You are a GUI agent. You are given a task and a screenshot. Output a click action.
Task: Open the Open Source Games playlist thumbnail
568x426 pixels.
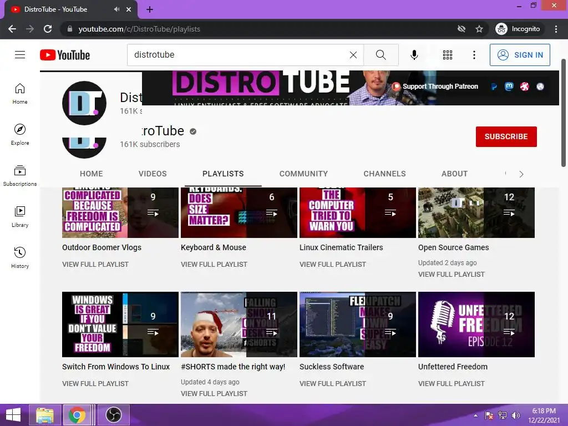(476, 212)
